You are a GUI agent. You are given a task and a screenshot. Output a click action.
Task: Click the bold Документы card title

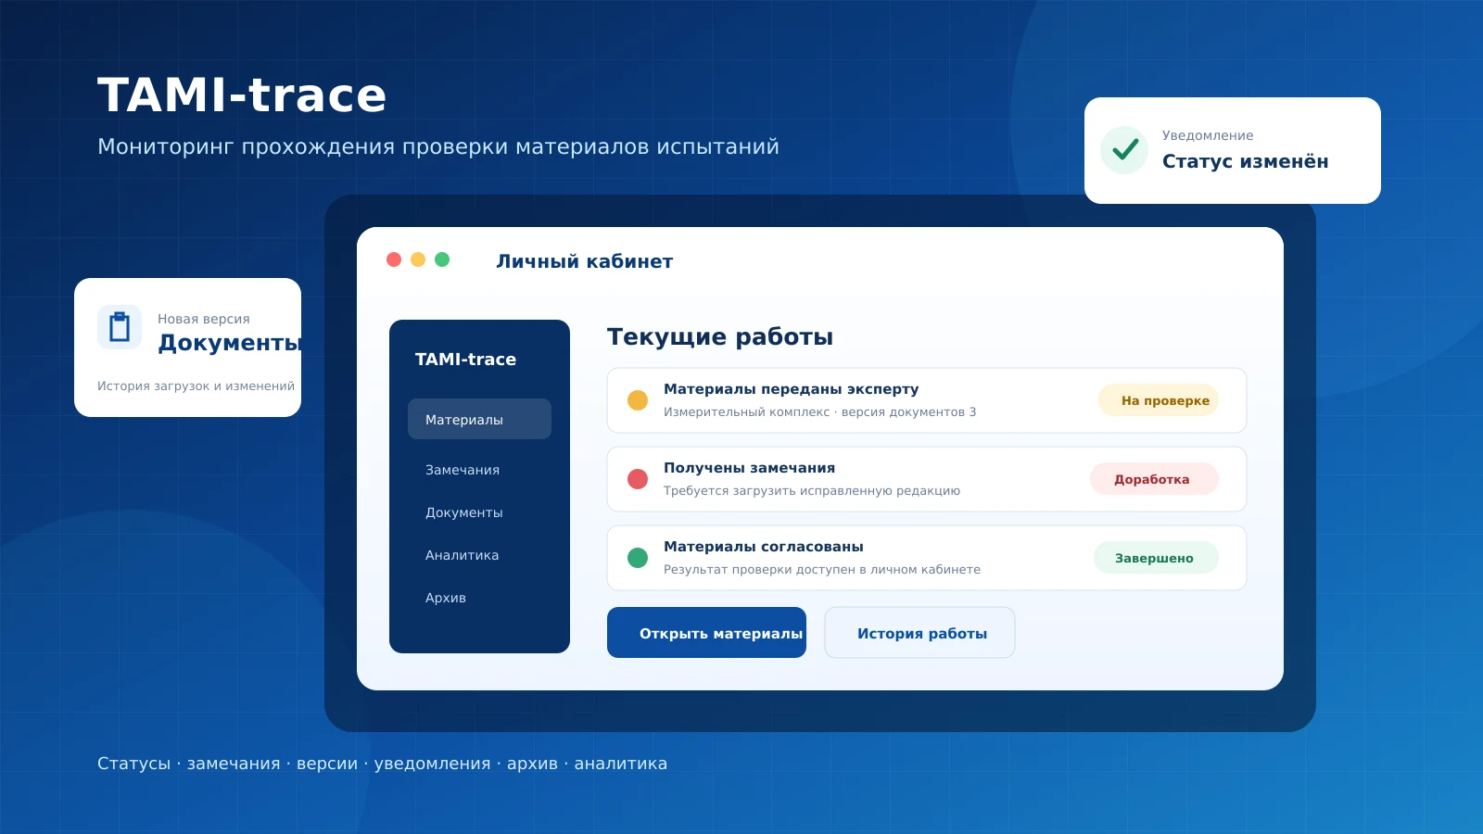pos(229,343)
